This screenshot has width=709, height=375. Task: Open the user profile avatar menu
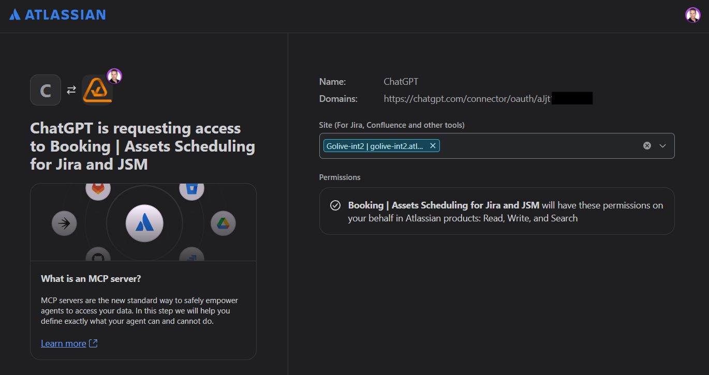click(693, 15)
